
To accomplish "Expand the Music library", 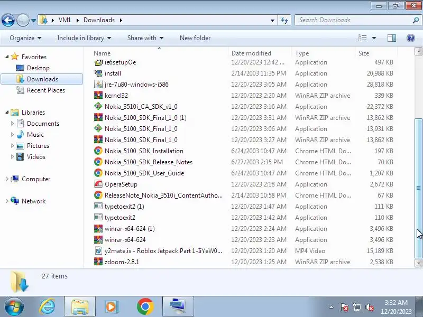I will (x=12, y=135).
